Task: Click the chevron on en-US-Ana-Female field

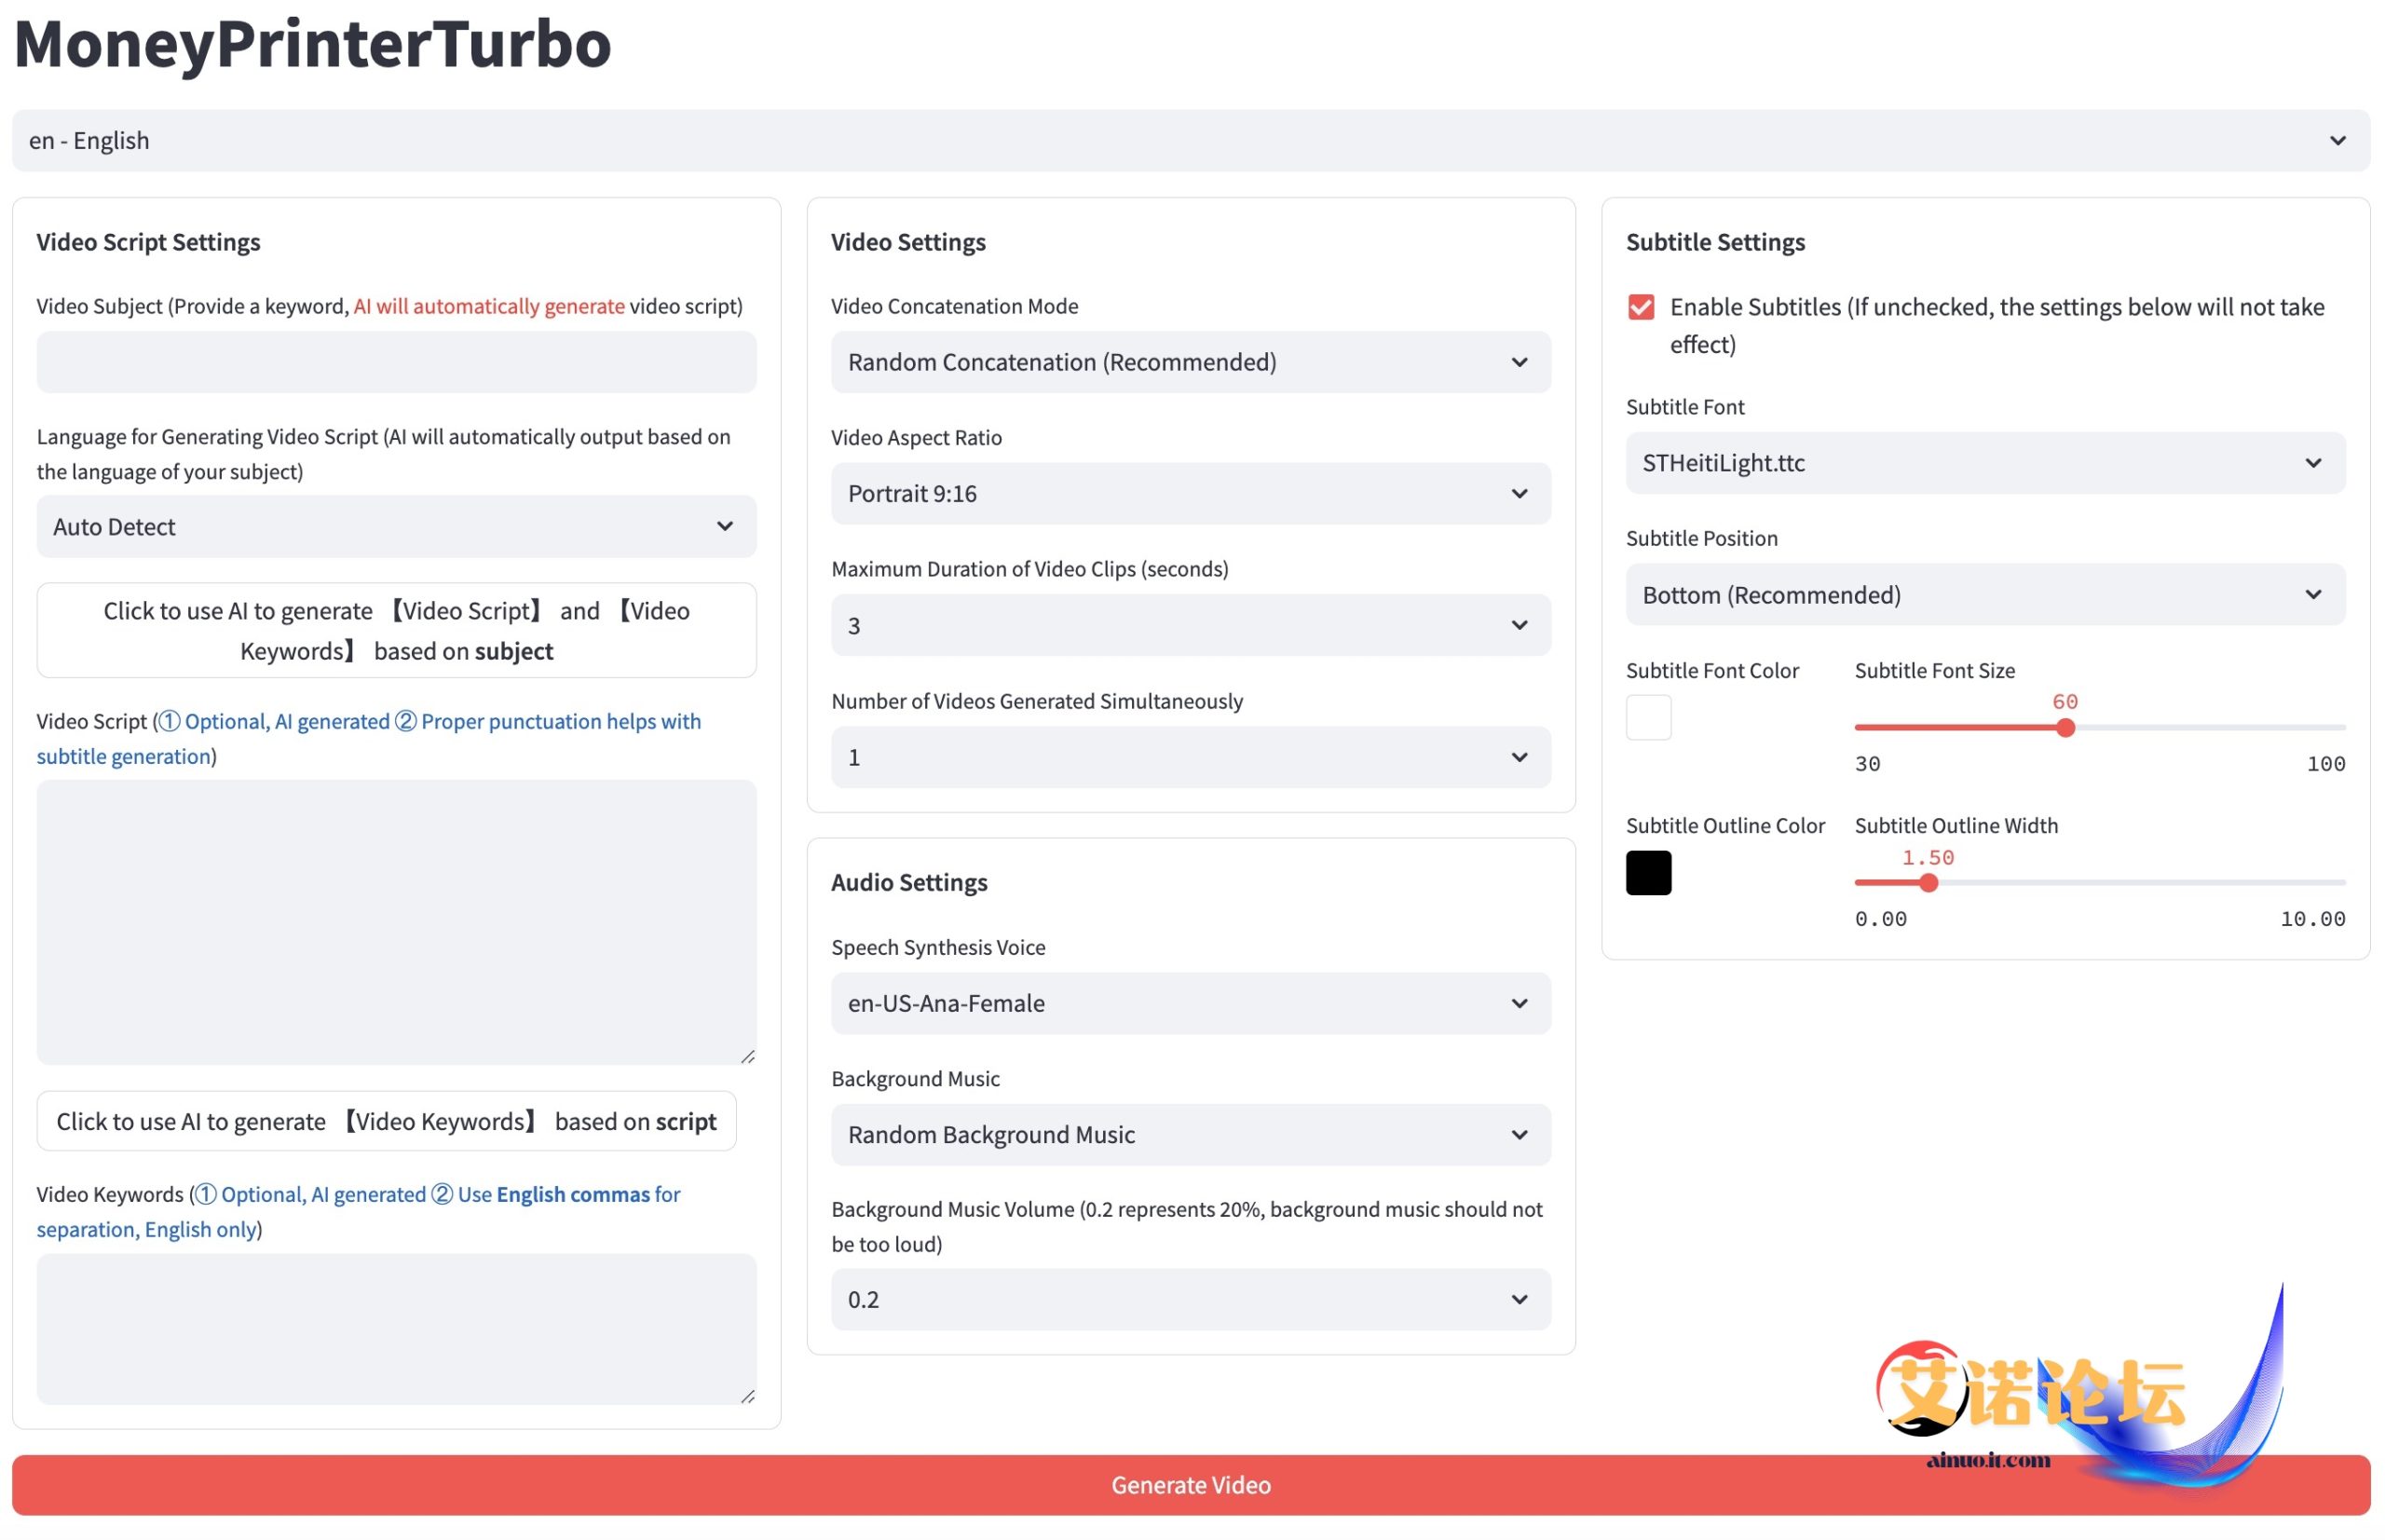Action: [x=1520, y=1003]
